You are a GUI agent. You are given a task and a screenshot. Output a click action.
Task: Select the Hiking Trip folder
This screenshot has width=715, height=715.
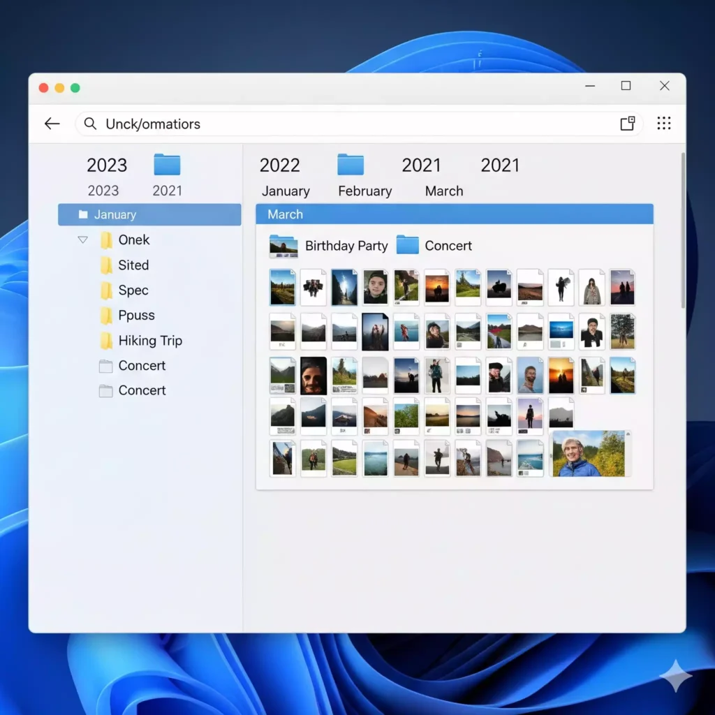click(149, 341)
